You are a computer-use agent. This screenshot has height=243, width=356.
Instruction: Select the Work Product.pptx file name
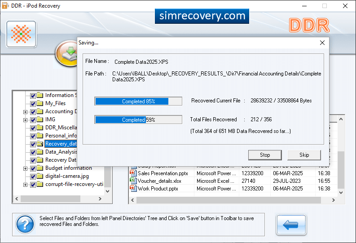point(158,189)
